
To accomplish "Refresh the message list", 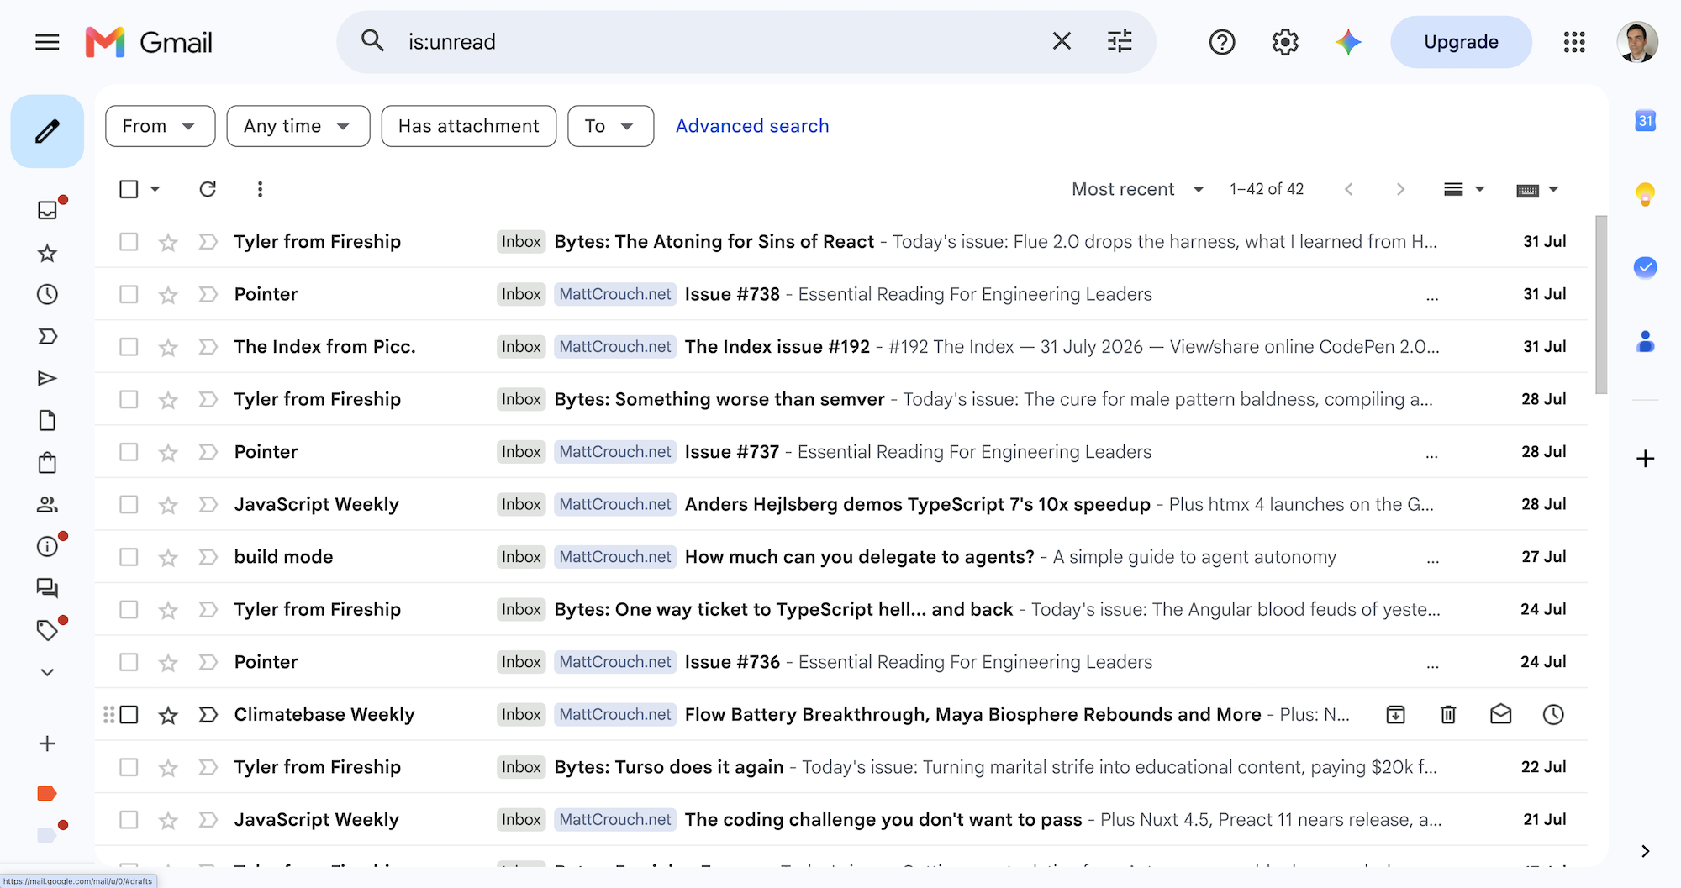I will (x=208, y=189).
